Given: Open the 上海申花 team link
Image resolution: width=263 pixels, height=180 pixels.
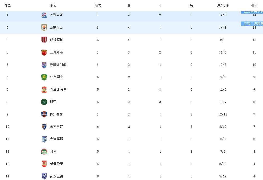Looking at the screenshot, I should click(x=56, y=15).
